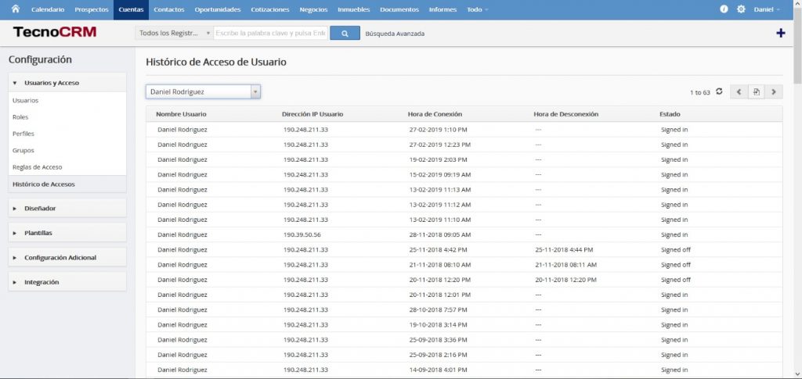The height and width of the screenshot is (379, 802).
Task: Open the Todo menu dropdown
Action: point(477,9)
